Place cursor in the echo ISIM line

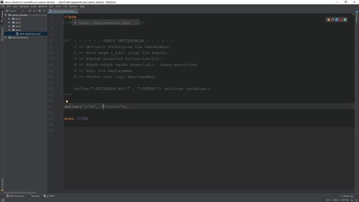coord(76,118)
